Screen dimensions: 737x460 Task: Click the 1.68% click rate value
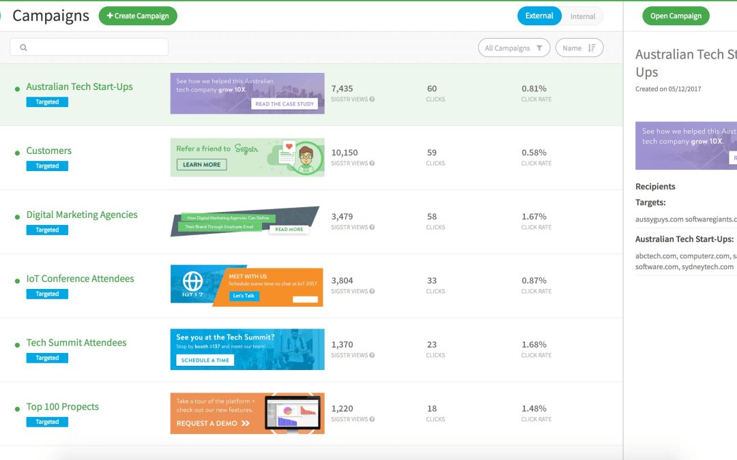click(x=534, y=345)
